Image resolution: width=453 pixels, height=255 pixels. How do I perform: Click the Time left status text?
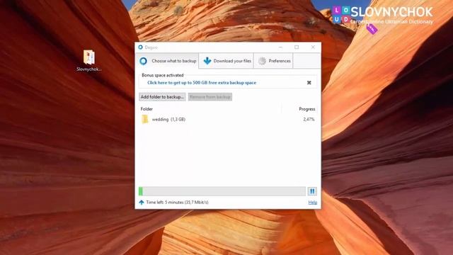177,203
